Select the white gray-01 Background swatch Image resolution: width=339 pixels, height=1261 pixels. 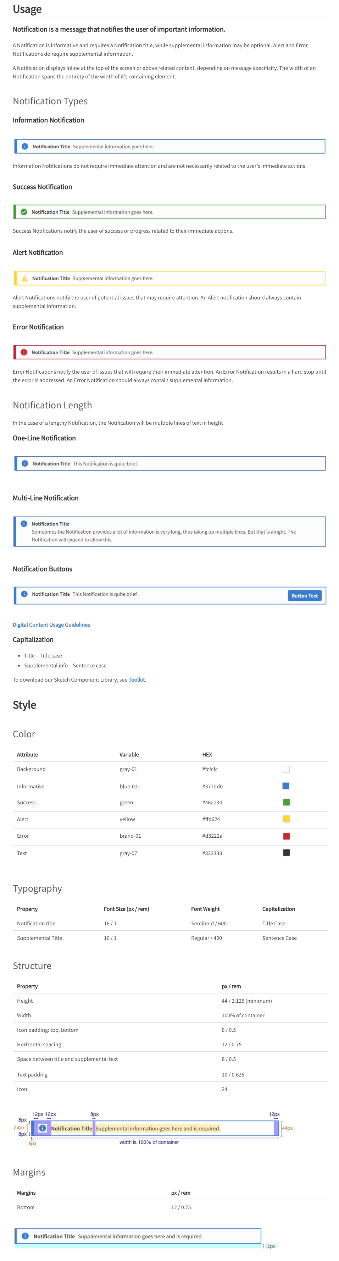coord(286,769)
